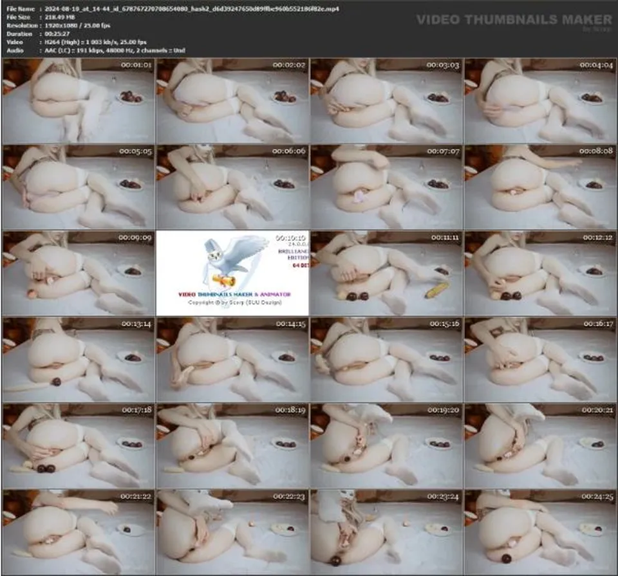Screen dimensions: 618x576
Task: Click the frame with timestamp 00:18:19
Action: 232,446
